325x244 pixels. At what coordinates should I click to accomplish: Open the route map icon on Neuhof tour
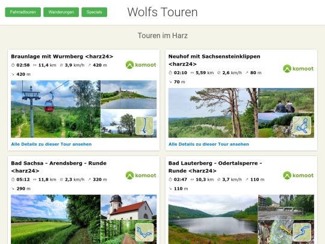coord(302,126)
